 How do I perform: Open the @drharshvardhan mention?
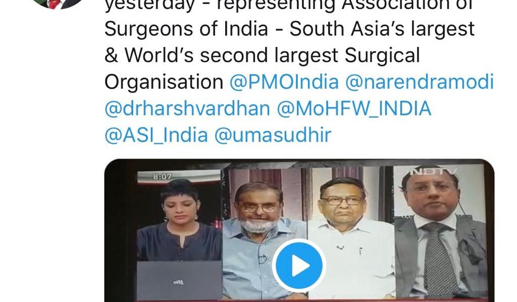coord(187,108)
